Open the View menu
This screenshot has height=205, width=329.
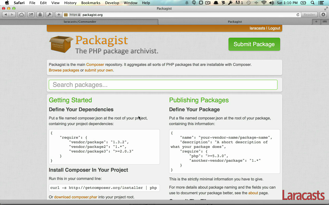pyautogui.click(x=55, y=3)
